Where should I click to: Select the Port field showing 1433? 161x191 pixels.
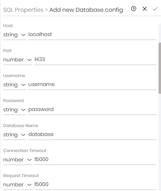click(95, 60)
